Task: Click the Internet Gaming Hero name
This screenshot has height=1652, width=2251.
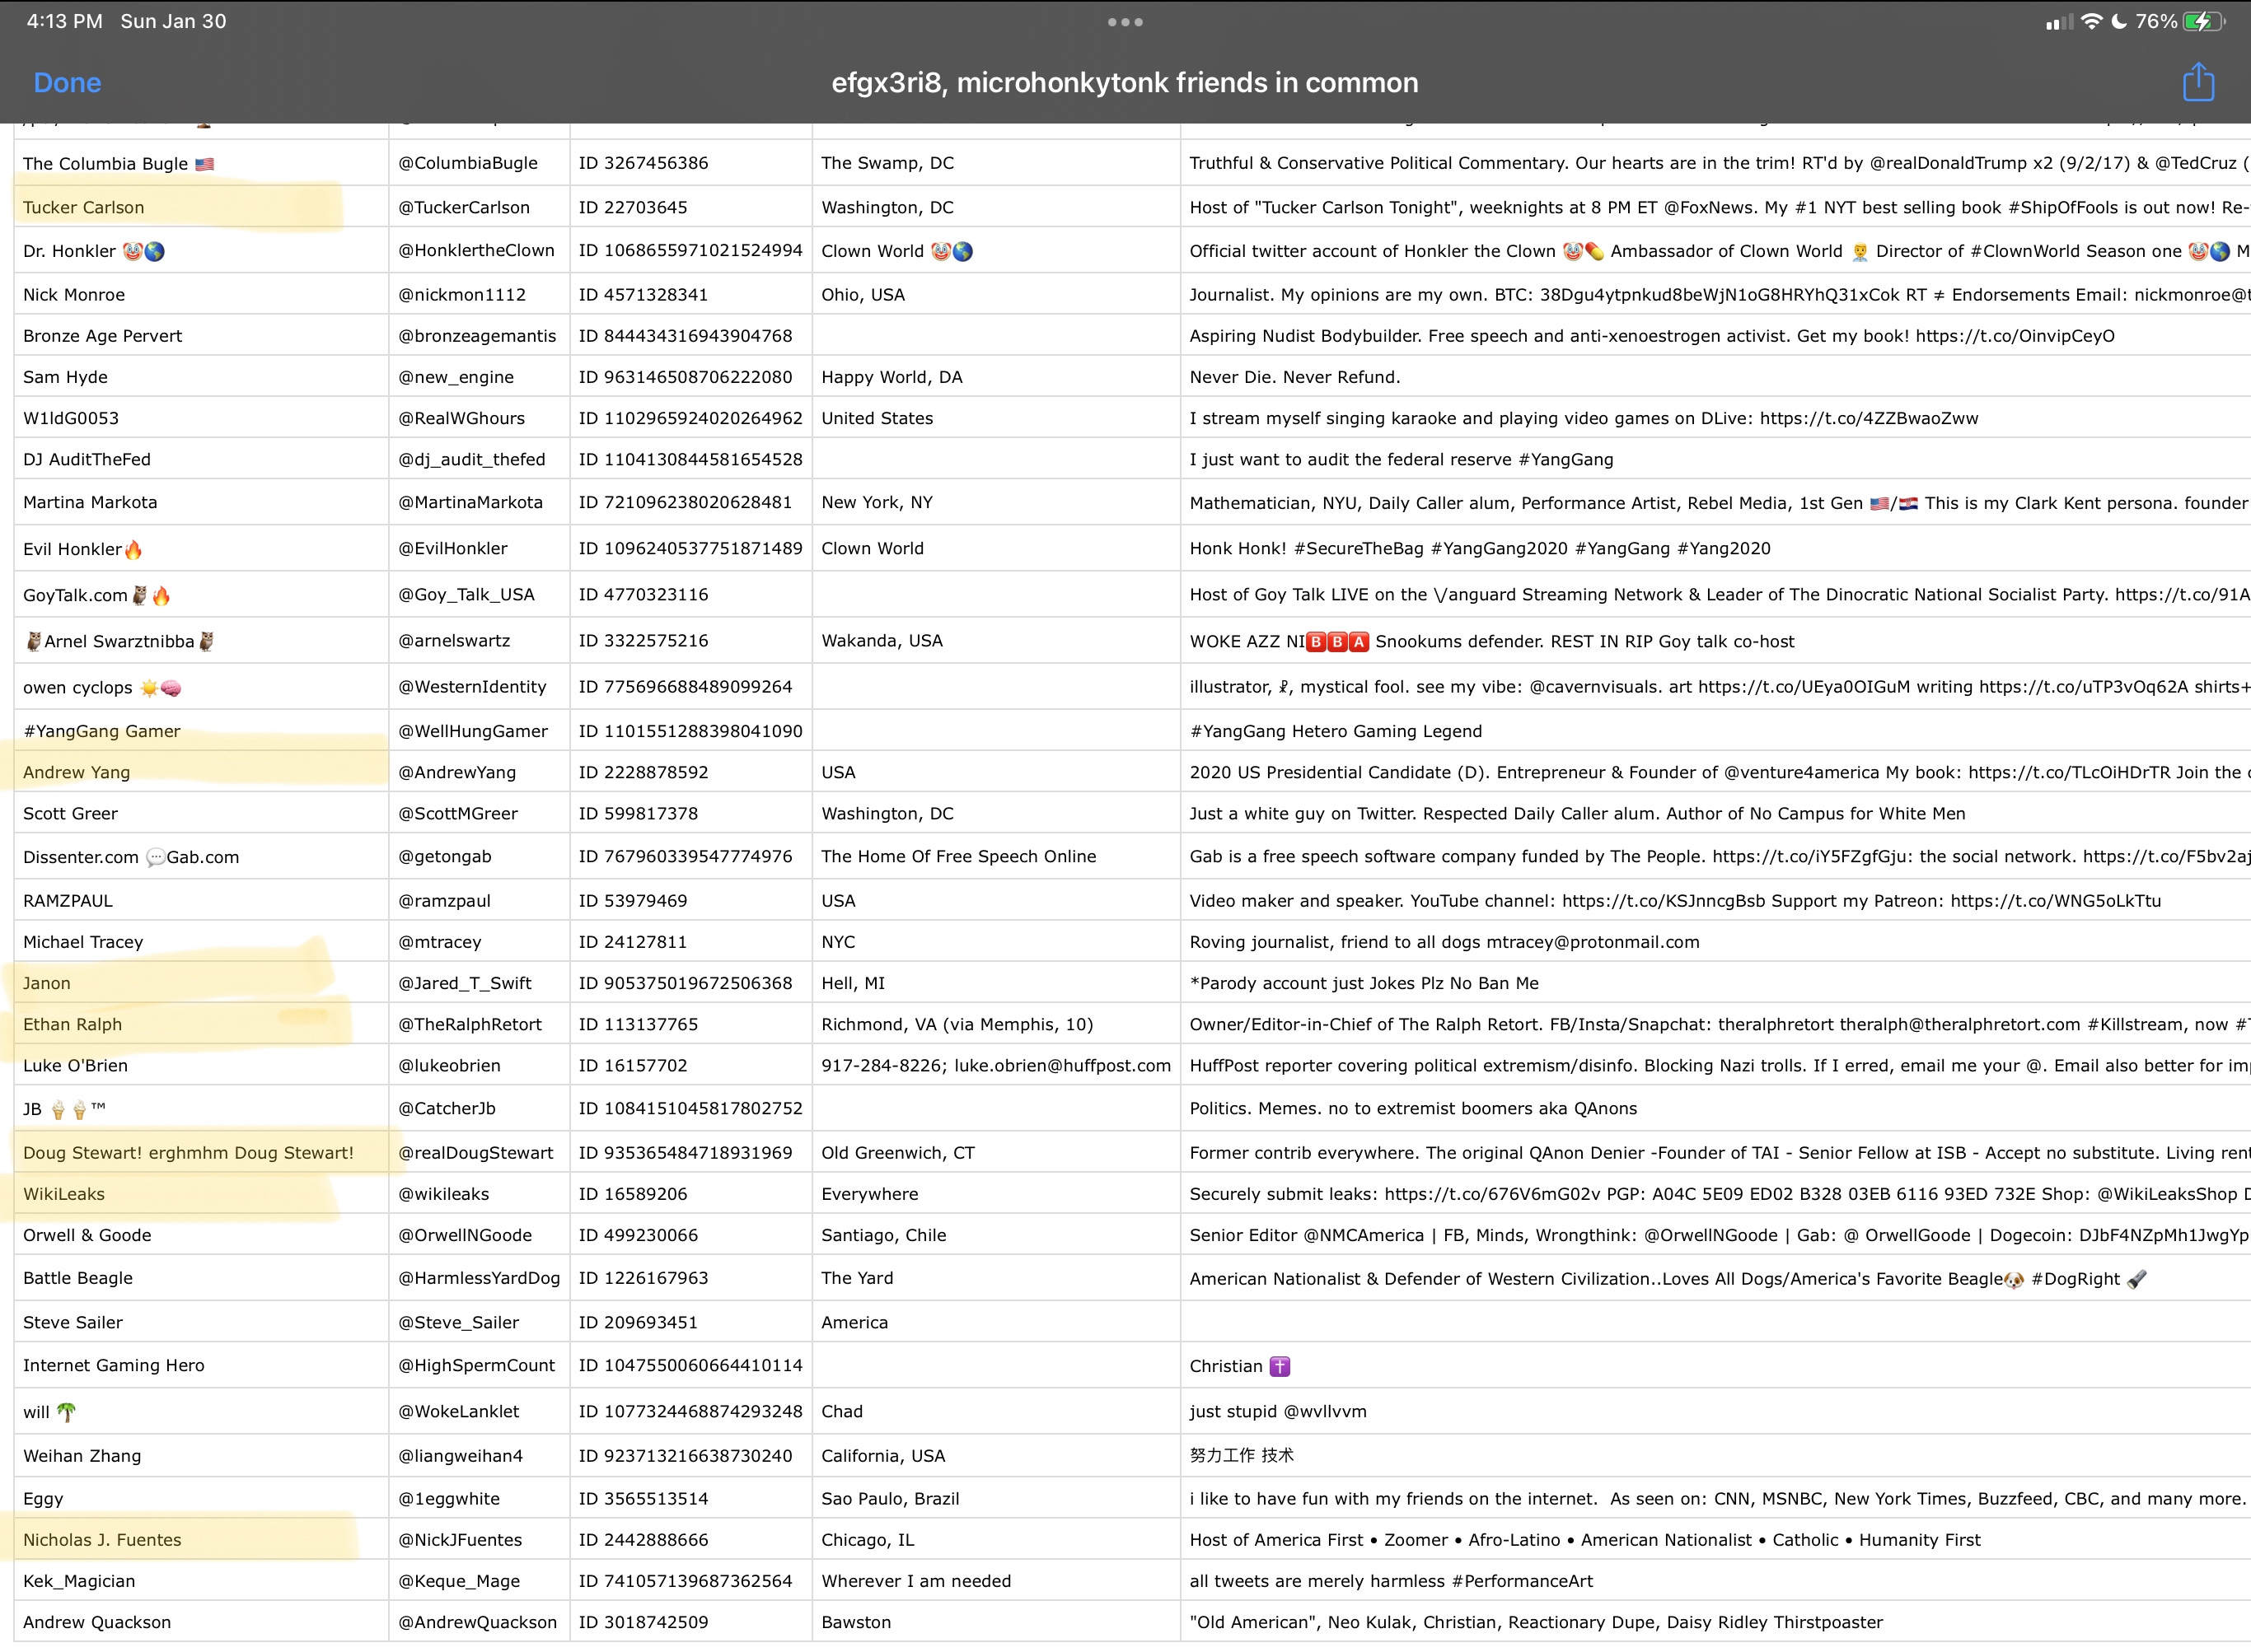Action: (114, 1366)
